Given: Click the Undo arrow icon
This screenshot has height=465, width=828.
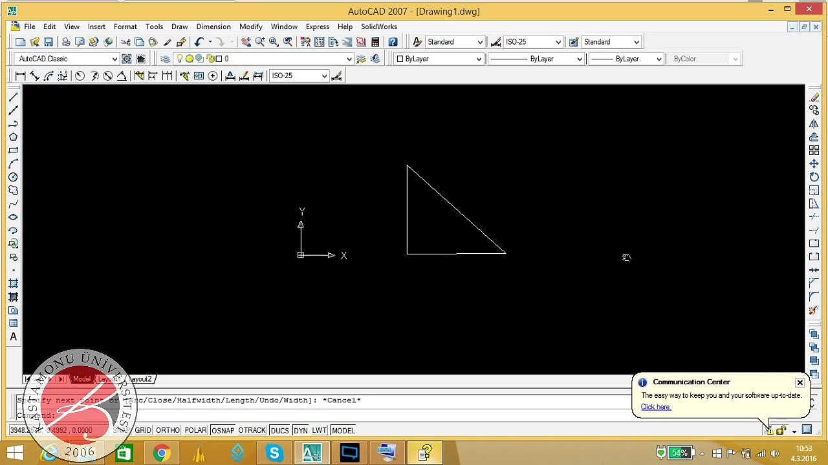Looking at the screenshot, I should (x=199, y=42).
